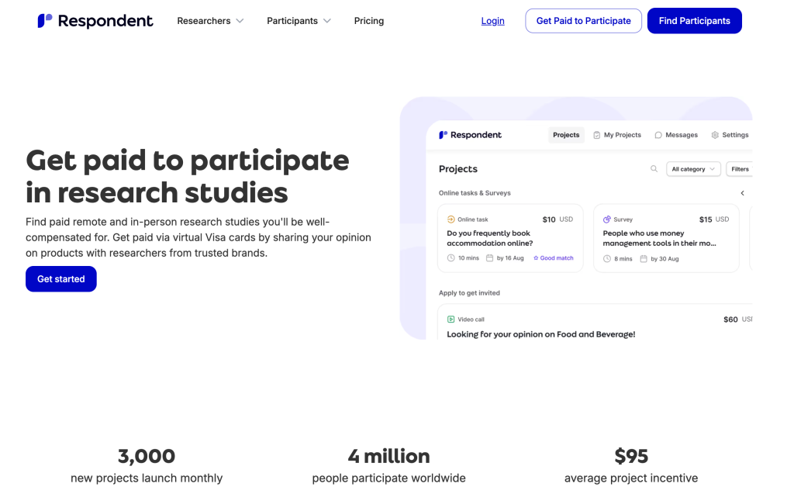
Task: Click the Login link
Action: pyautogui.click(x=492, y=21)
